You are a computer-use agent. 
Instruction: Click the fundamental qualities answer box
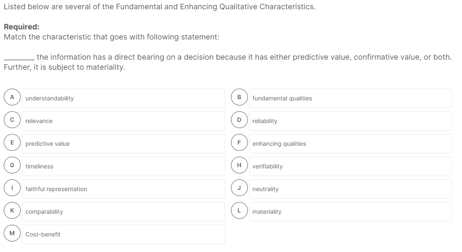click(350, 98)
